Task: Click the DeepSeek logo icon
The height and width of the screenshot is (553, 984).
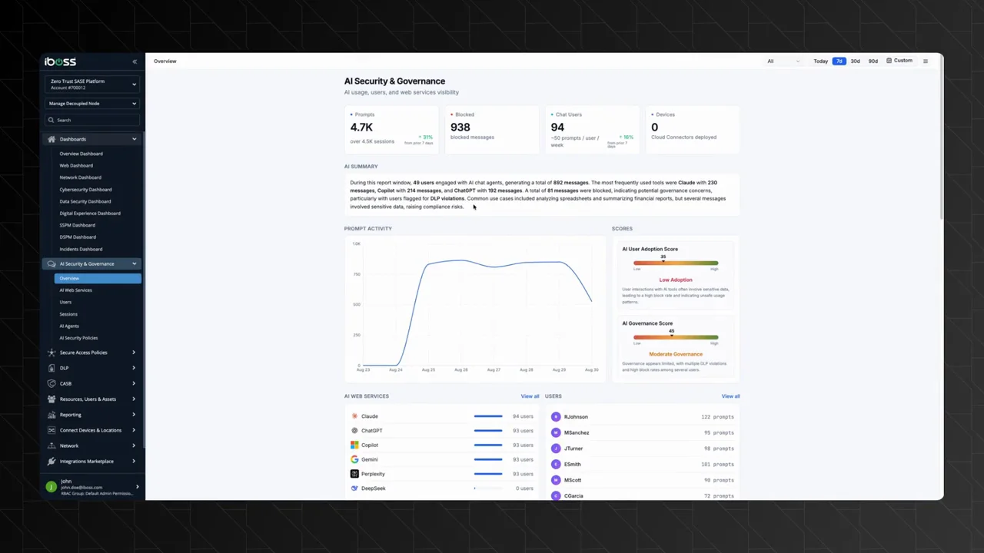Action: (354, 488)
